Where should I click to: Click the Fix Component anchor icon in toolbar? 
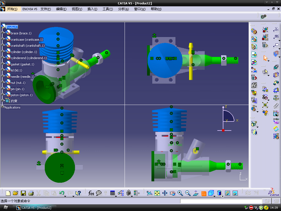[276, 98]
